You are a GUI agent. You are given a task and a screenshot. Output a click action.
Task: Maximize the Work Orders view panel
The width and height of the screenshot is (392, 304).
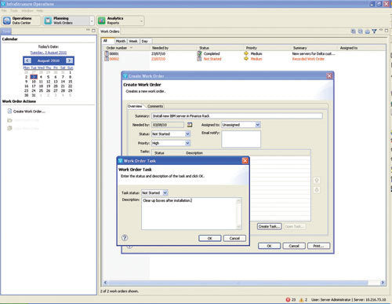[x=387, y=31]
